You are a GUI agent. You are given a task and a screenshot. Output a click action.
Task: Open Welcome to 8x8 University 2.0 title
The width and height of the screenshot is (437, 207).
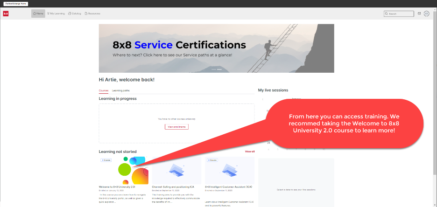[x=117, y=187]
